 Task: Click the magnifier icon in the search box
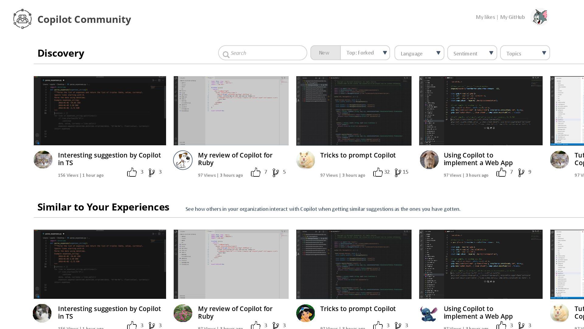tap(226, 54)
